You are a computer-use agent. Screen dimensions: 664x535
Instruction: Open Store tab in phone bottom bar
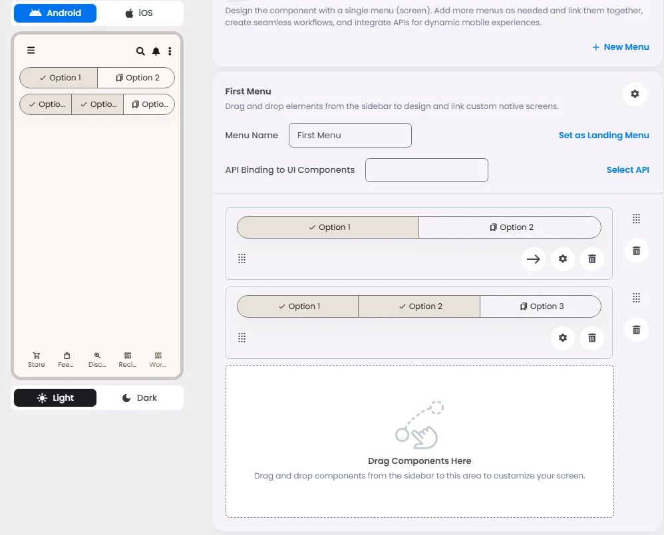click(37, 360)
